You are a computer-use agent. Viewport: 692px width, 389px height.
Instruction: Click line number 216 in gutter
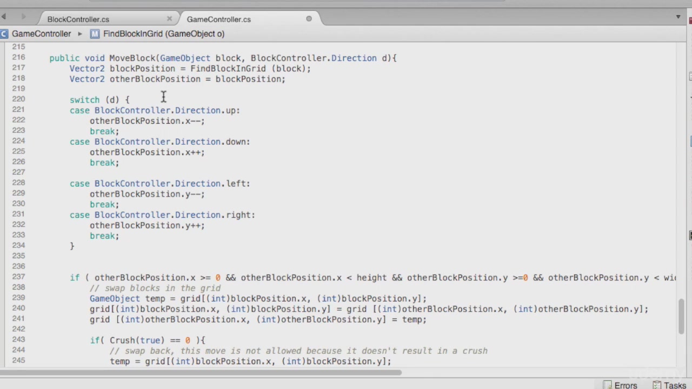point(18,57)
